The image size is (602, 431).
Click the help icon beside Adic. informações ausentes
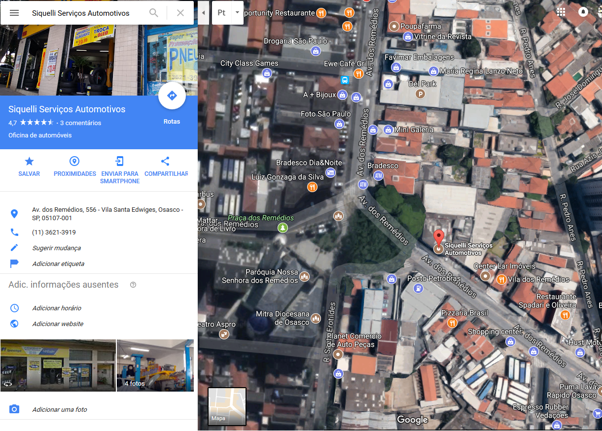[133, 285]
